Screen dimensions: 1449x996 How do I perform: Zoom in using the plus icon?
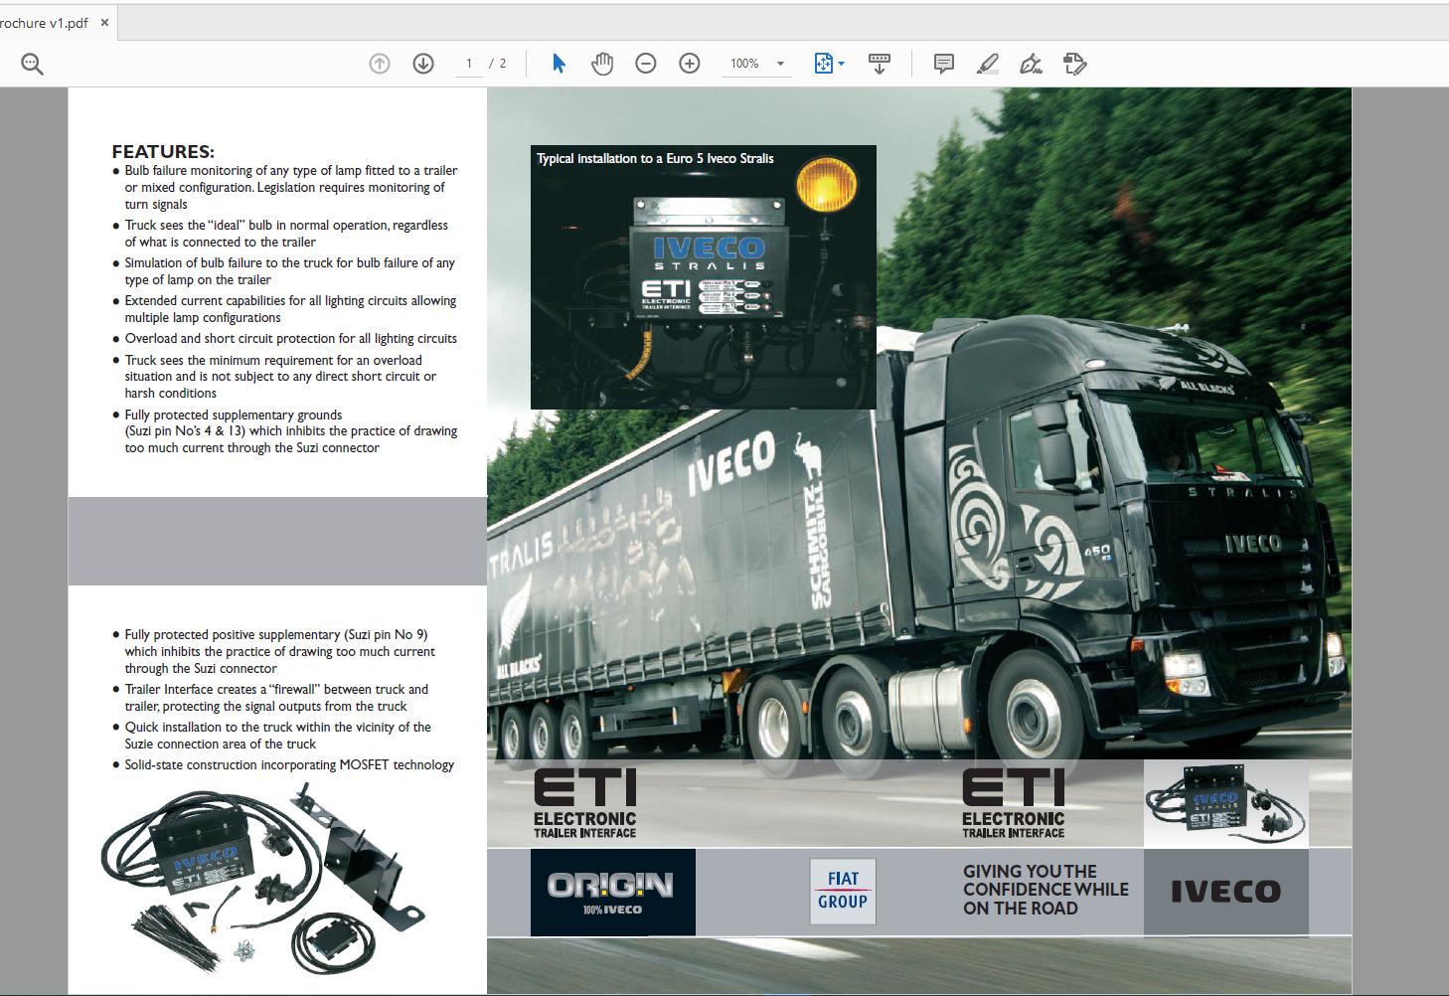point(689,63)
